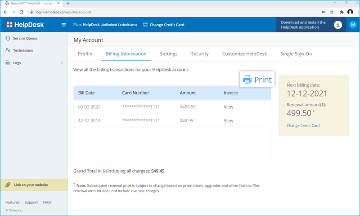Reload the page in browser

tap(22, 12)
